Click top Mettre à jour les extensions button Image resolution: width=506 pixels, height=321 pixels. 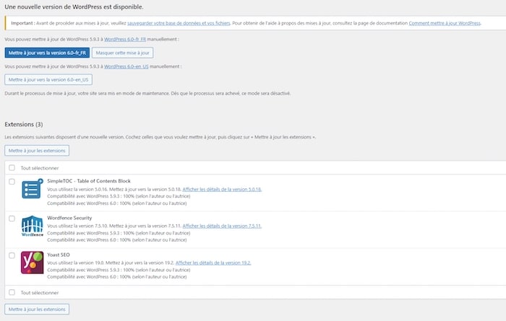click(x=37, y=150)
